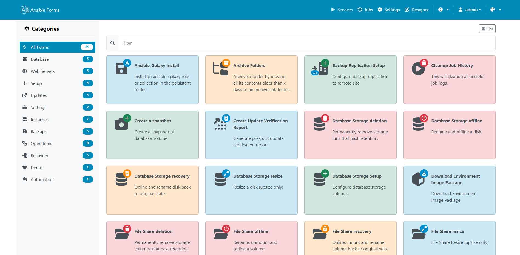
Task: Click the File Share deletion folder icon
Action: pyautogui.click(x=122, y=233)
